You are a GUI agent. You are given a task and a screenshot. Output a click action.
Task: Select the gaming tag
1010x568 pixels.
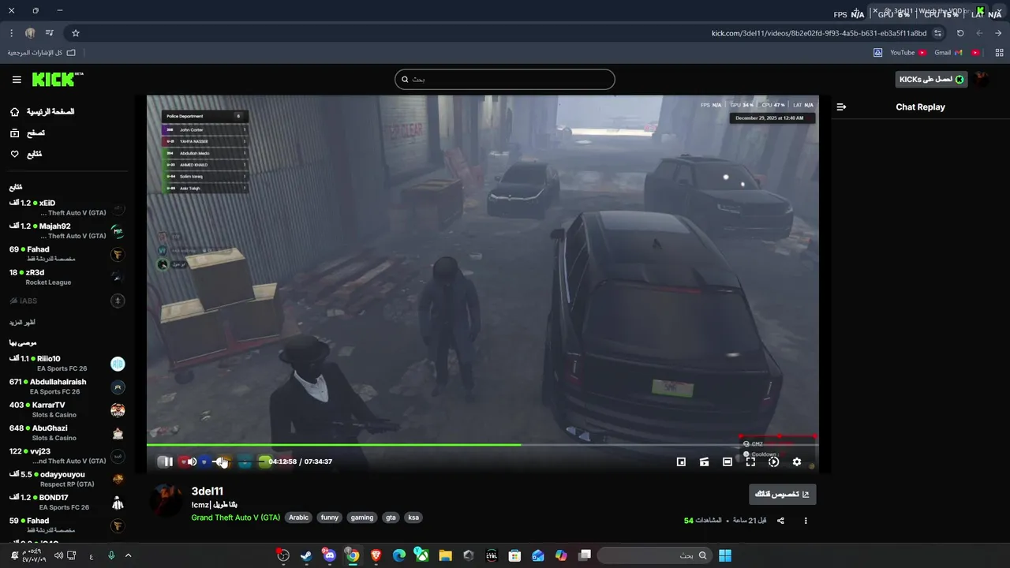pyautogui.click(x=362, y=518)
